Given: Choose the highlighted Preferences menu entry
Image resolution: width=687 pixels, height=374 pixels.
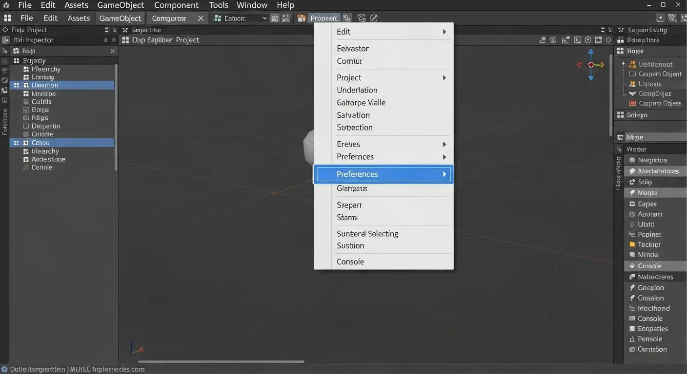Looking at the screenshot, I should point(383,174).
